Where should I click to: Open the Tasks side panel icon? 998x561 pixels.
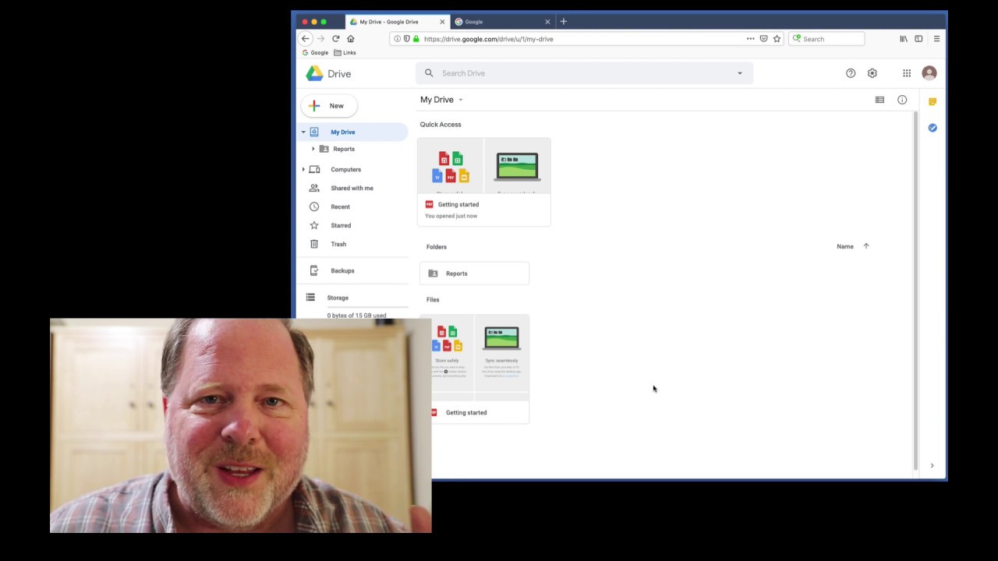pyautogui.click(x=933, y=128)
